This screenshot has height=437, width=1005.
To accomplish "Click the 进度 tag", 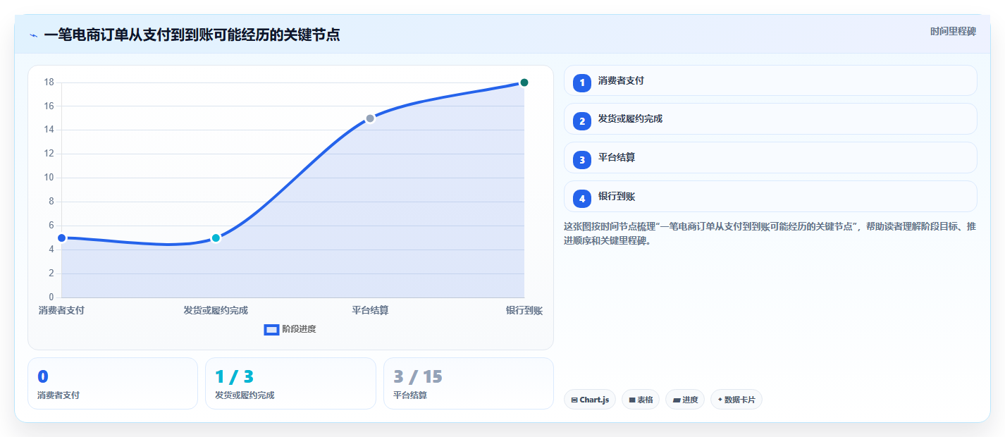I will point(685,400).
